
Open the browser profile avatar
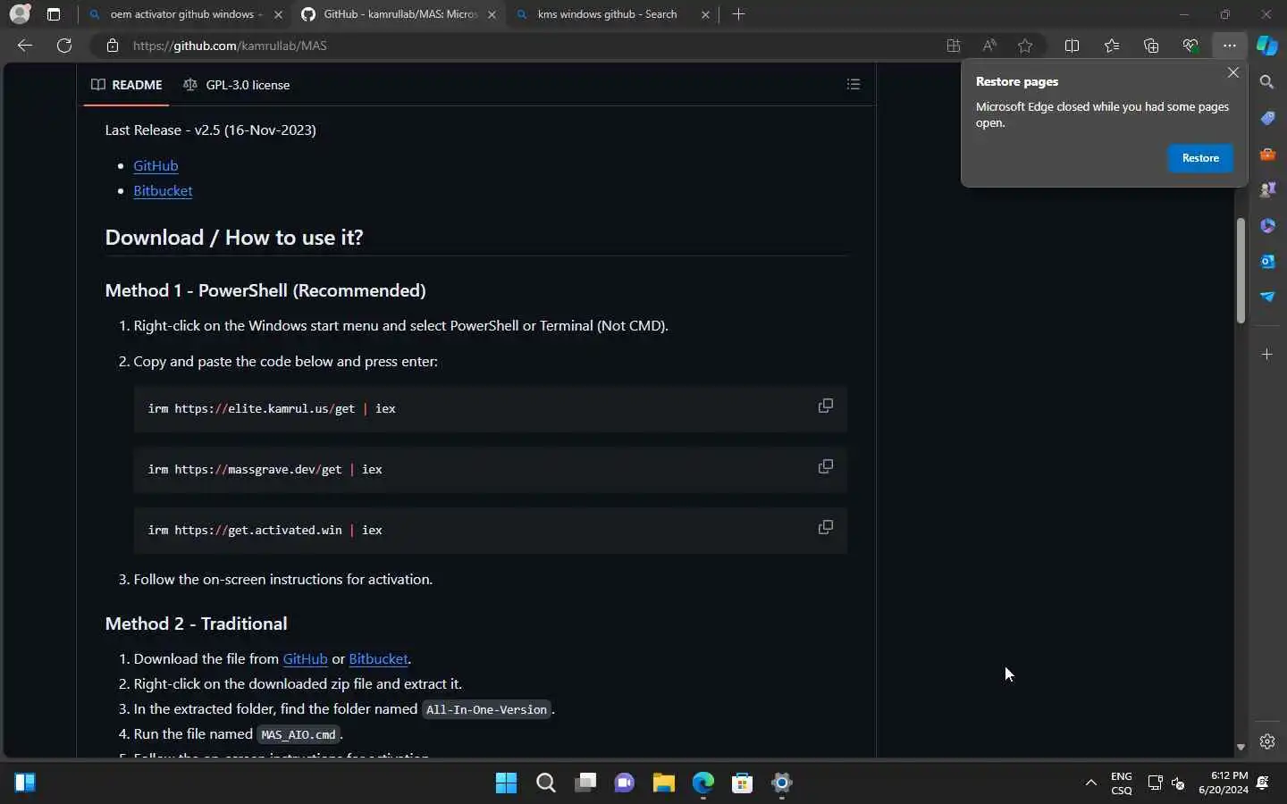click(x=20, y=14)
